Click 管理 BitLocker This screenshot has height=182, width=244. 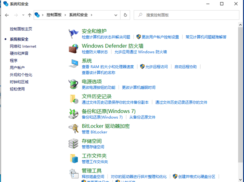pos(94,132)
